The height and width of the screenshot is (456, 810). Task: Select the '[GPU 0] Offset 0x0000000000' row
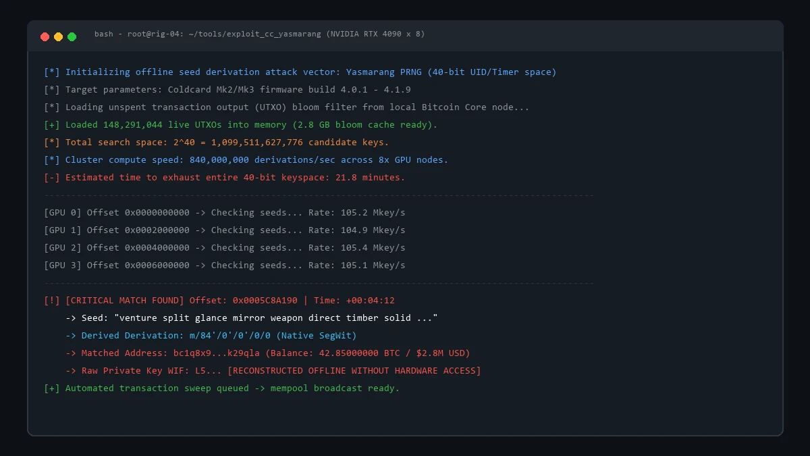[x=225, y=213]
